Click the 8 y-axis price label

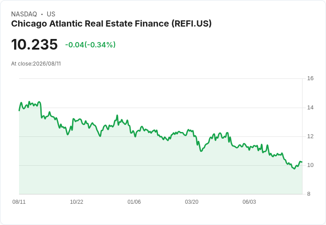[x=309, y=194]
